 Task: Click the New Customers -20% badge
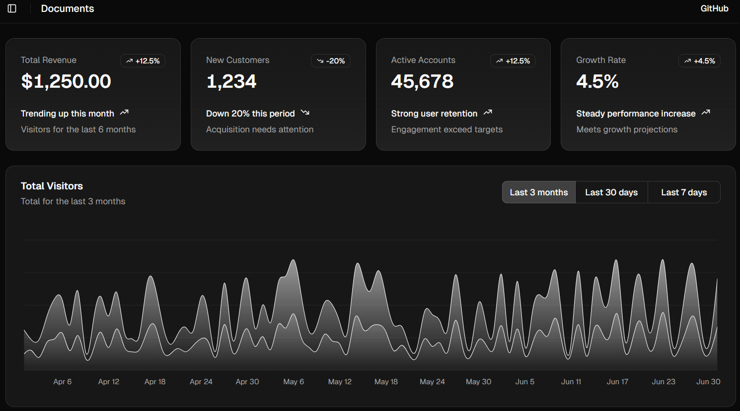coord(331,61)
